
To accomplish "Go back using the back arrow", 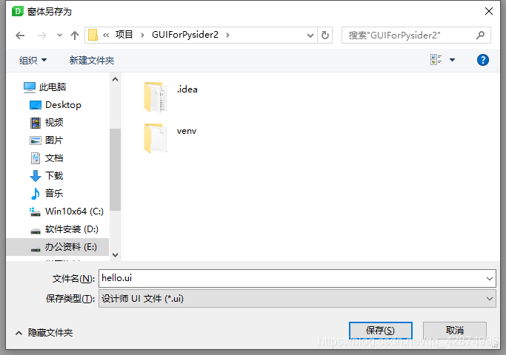I will click(x=20, y=35).
